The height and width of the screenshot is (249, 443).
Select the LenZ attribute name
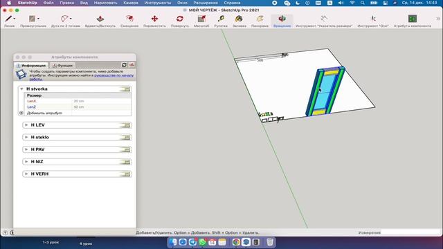pyautogui.click(x=31, y=107)
